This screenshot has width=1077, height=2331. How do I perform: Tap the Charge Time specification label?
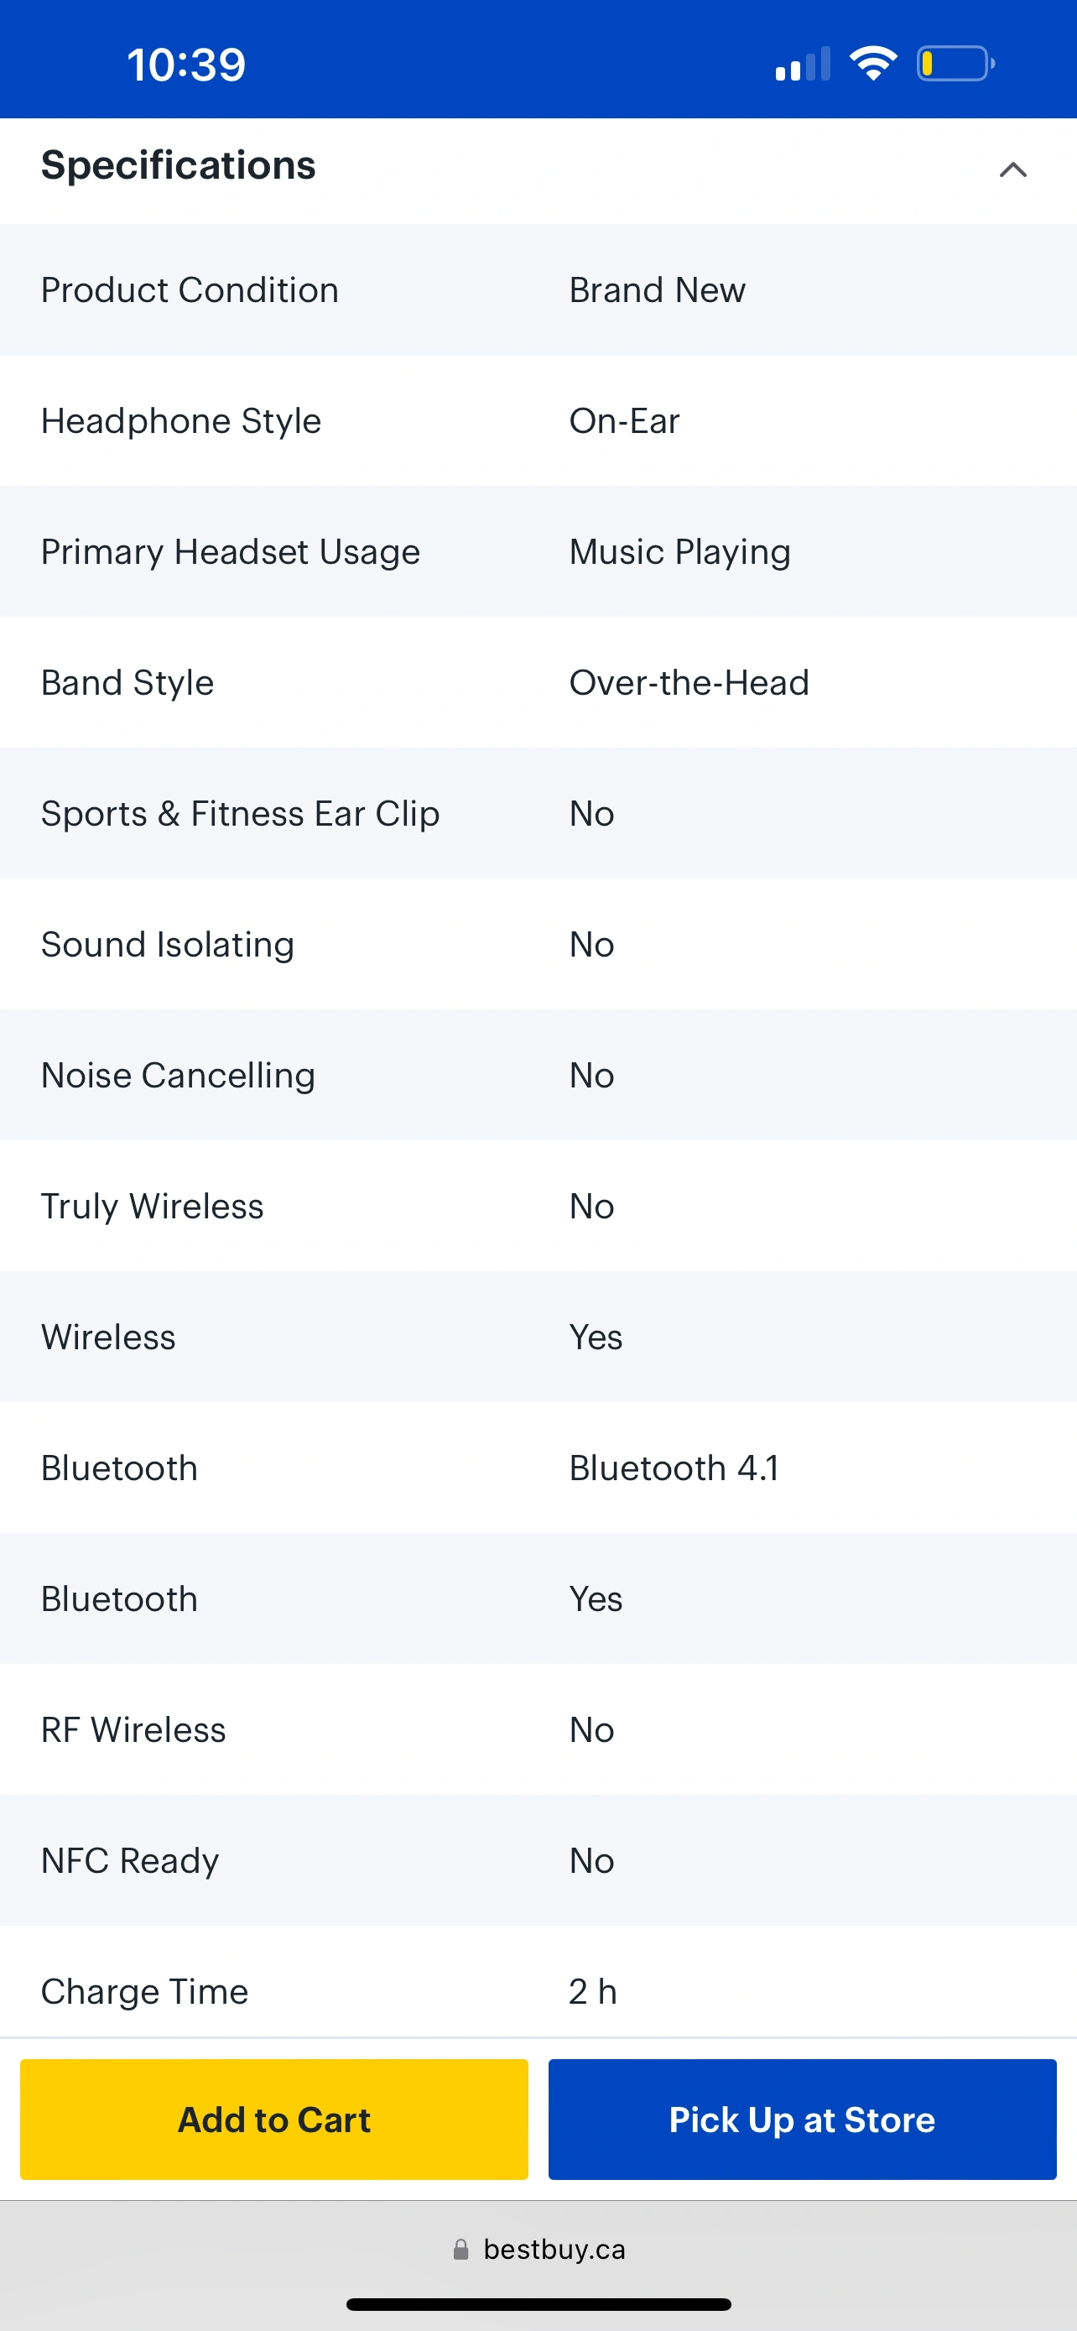click(x=144, y=1992)
